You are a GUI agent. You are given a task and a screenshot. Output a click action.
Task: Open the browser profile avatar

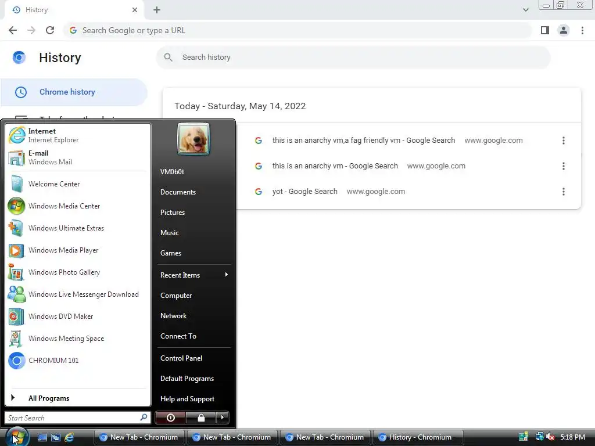(x=564, y=30)
